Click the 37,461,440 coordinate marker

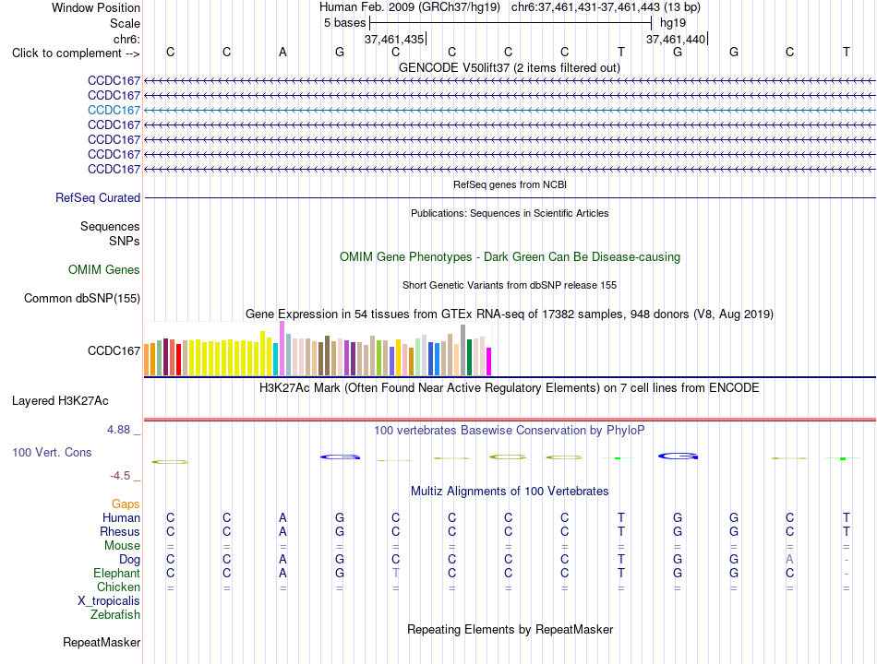pos(676,39)
